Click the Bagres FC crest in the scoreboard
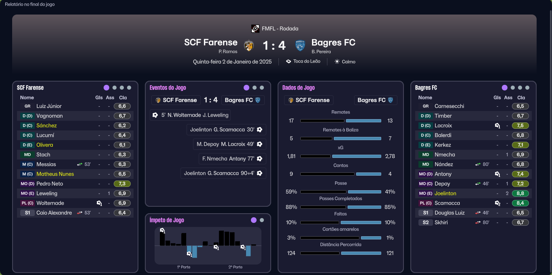Screen dimensions: 552x275 (x=300, y=46)
